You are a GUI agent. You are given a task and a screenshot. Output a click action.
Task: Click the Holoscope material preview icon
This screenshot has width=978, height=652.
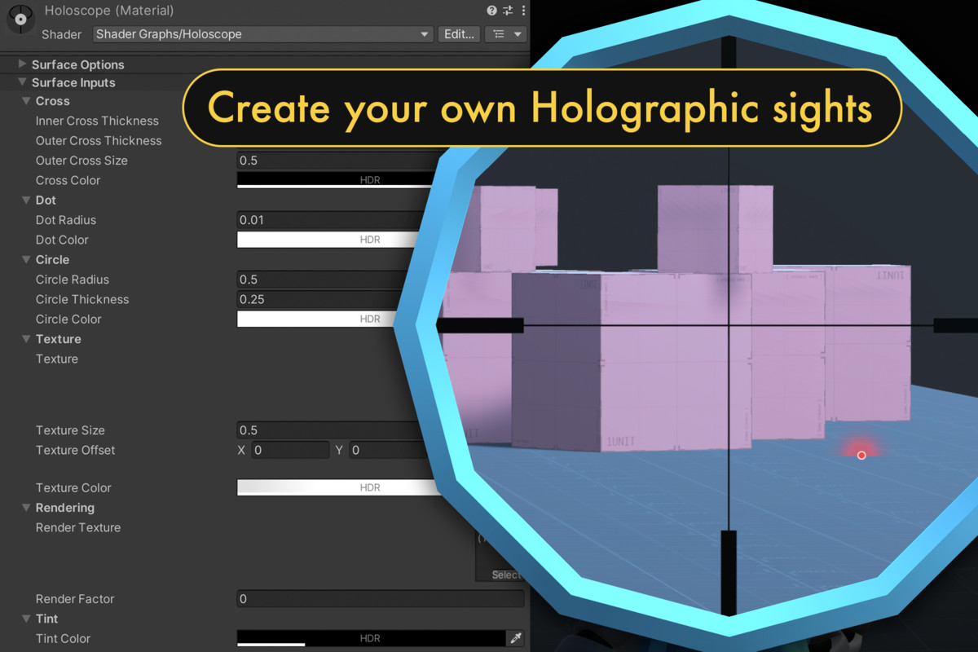(x=20, y=20)
